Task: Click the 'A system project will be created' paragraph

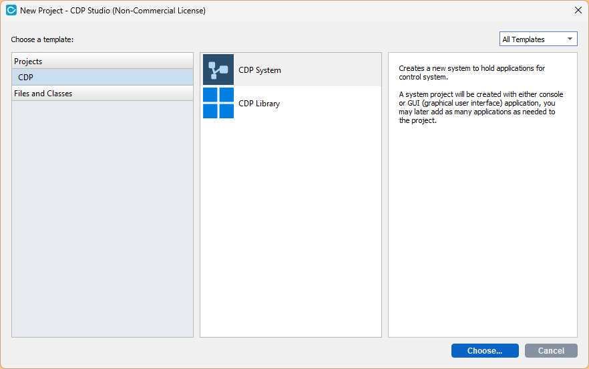Action: tap(481, 107)
